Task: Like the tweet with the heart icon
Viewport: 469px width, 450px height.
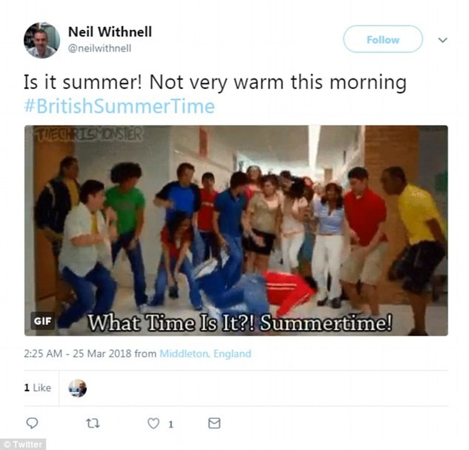Action: click(x=154, y=424)
